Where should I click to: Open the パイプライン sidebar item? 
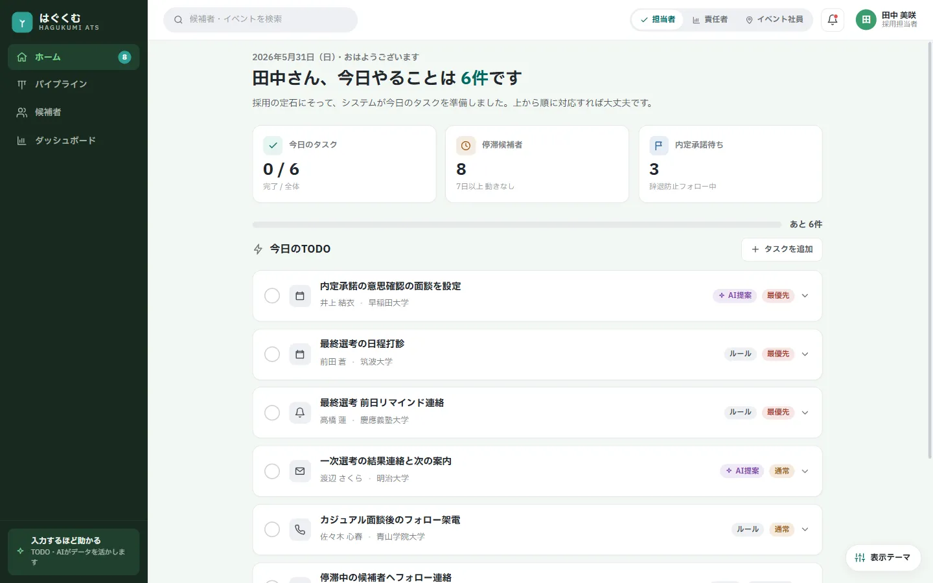click(x=73, y=84)
